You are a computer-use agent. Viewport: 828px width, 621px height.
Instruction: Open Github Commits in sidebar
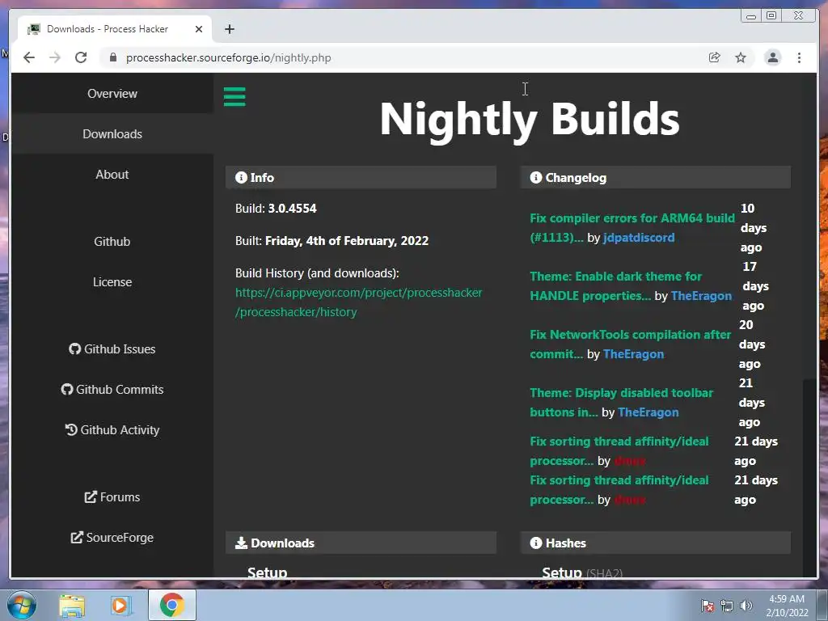click(112, 389)
